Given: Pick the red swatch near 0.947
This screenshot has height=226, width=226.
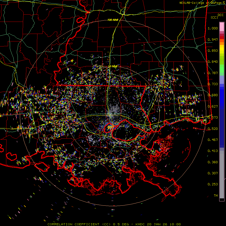Looking at the screenshot, I should coord(222,38).
